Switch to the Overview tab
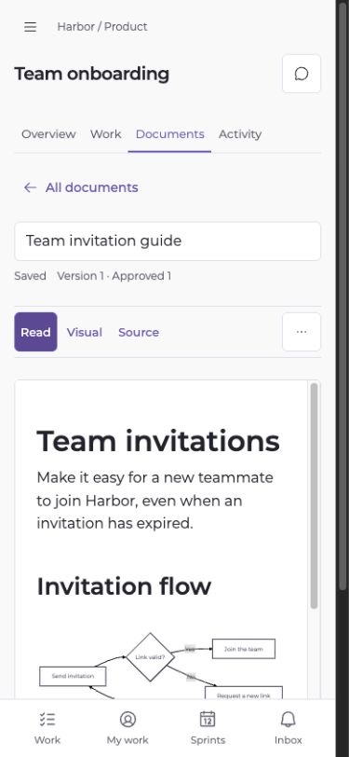The image size is (349, 757). [x=48, y=134]
